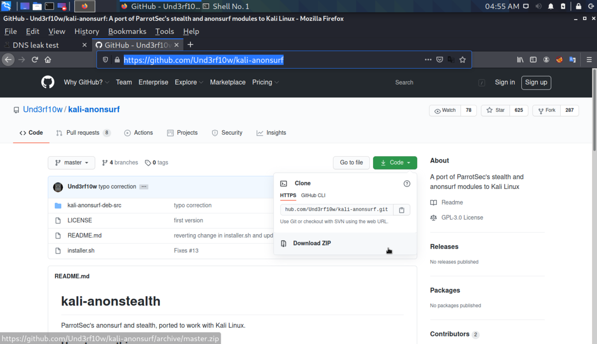Image resolution: width=597 pixels, height=344 pixels.
Task: Expand commit message ellipsis for typo correction
Action: coord(144,187)
